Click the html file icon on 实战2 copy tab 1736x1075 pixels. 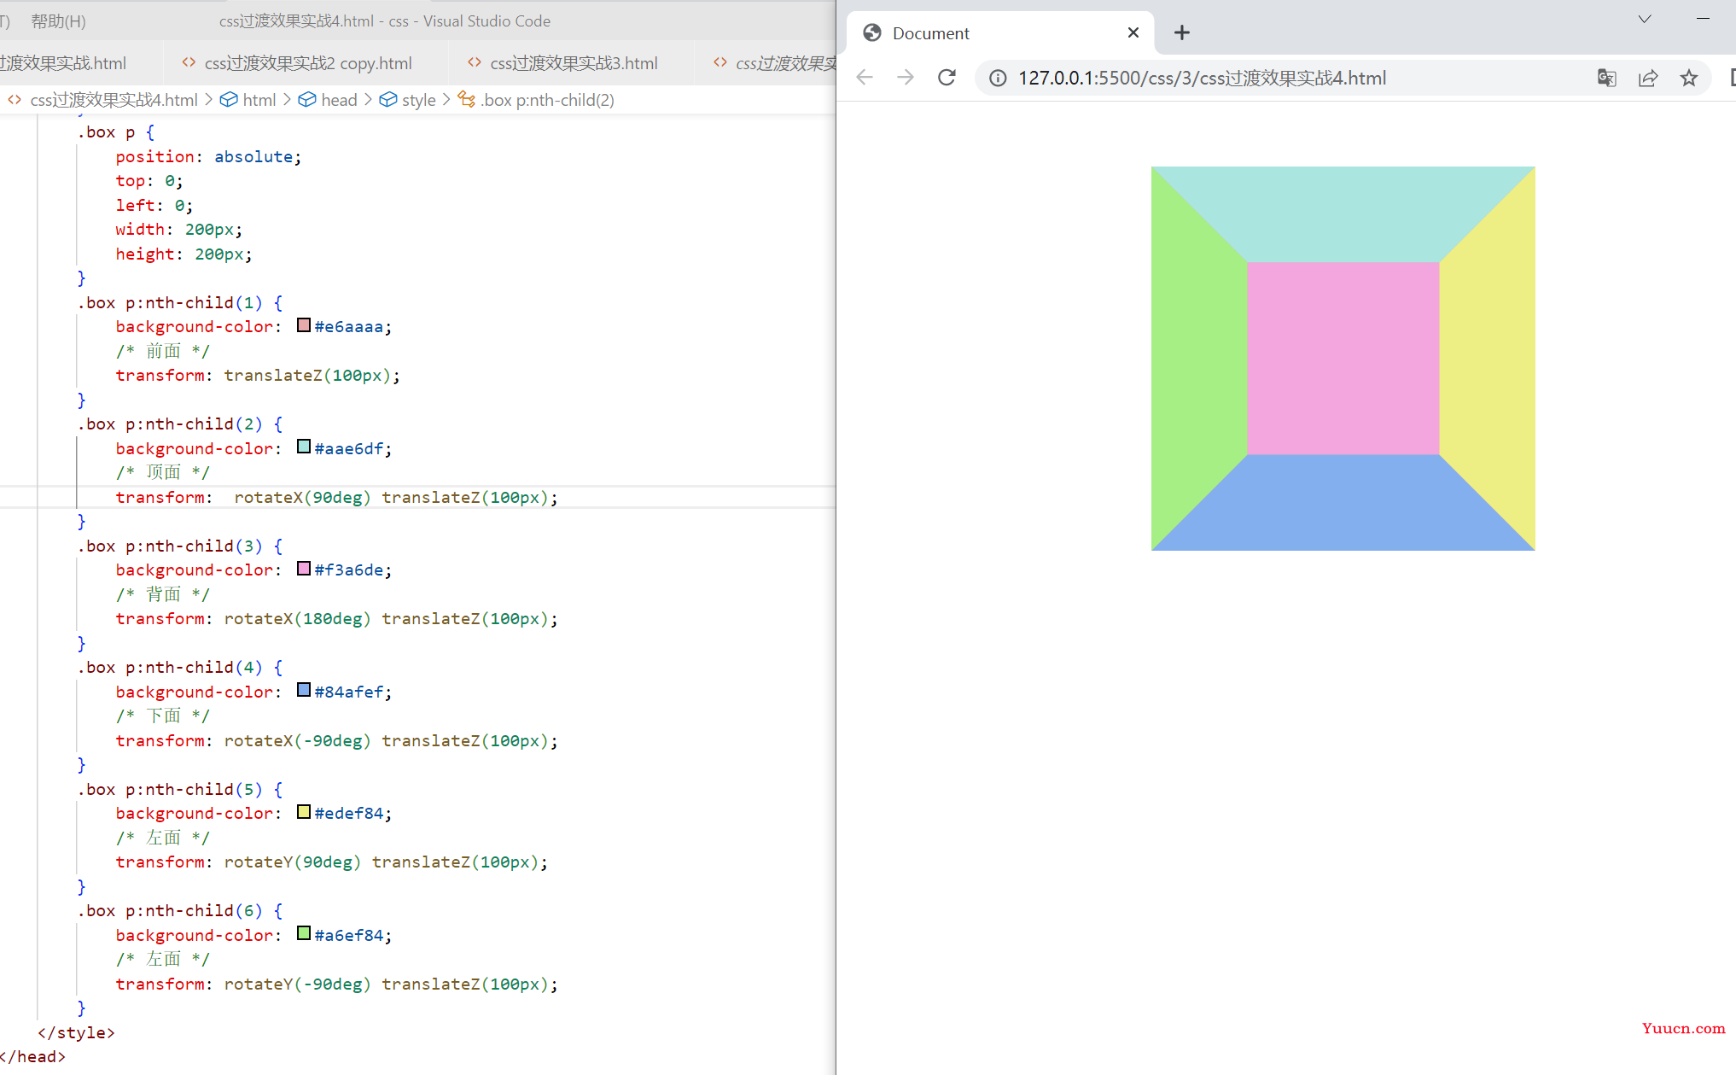tap(189, 61)
